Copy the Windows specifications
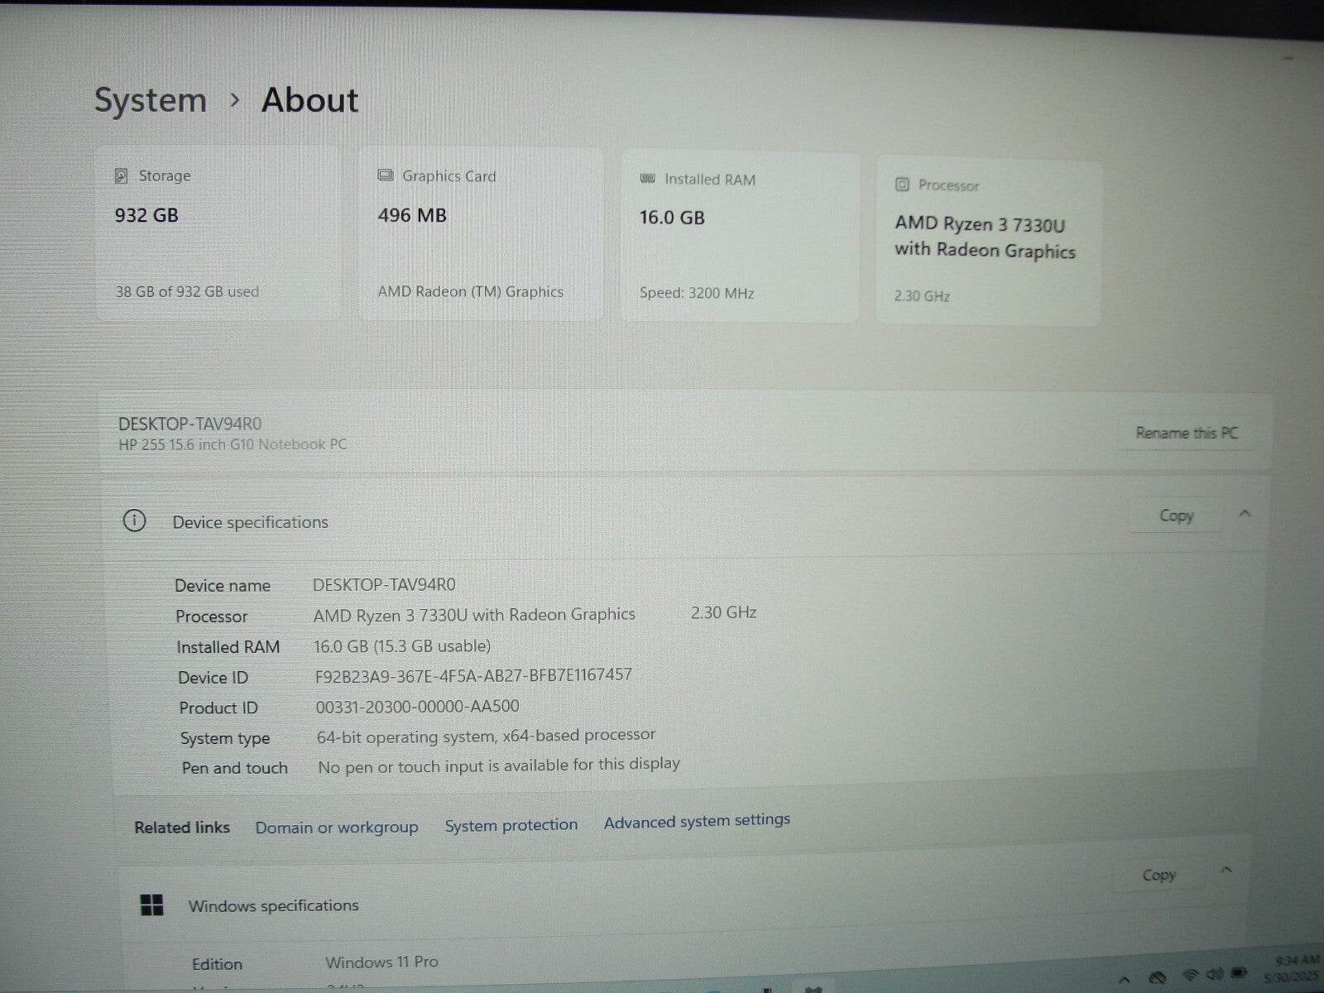 pyautogui.click(x=1158, y=875)
